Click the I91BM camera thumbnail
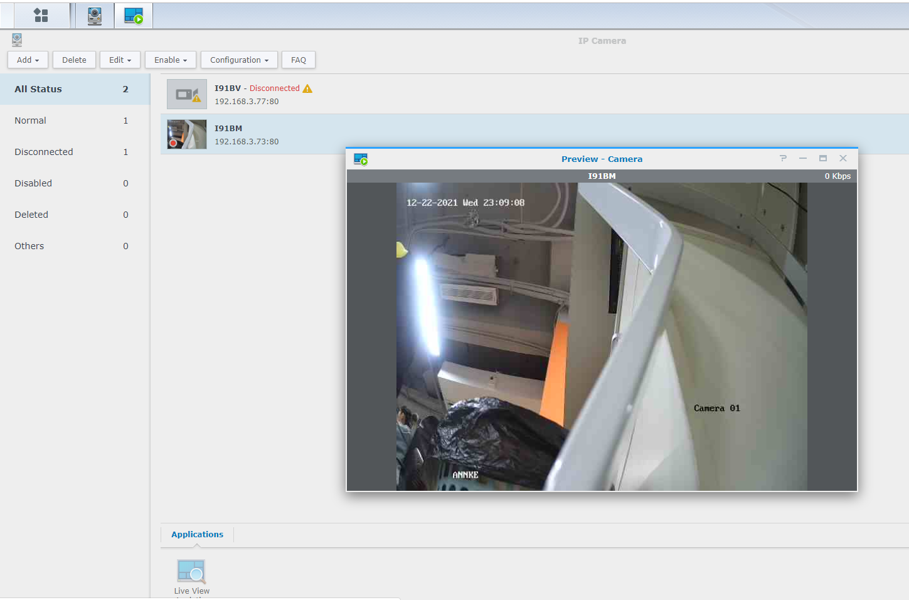The image size is (909, 600). (187, 134)
